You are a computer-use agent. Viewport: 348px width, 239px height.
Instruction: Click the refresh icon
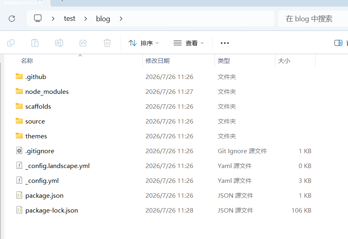(x=12, y=18)
